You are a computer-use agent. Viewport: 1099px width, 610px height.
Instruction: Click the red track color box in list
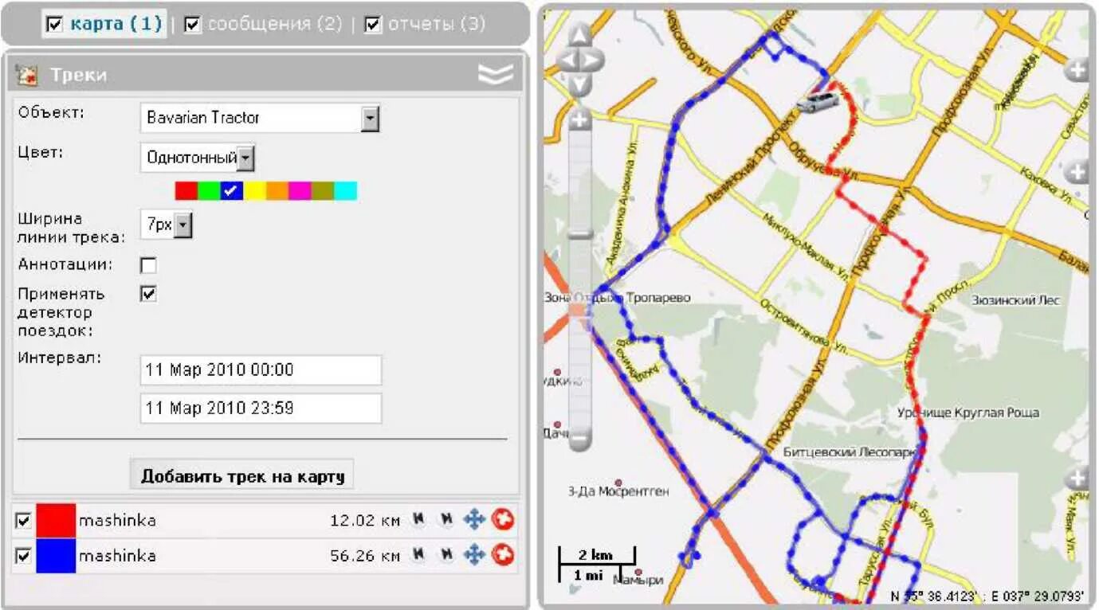tap(56, 521)
